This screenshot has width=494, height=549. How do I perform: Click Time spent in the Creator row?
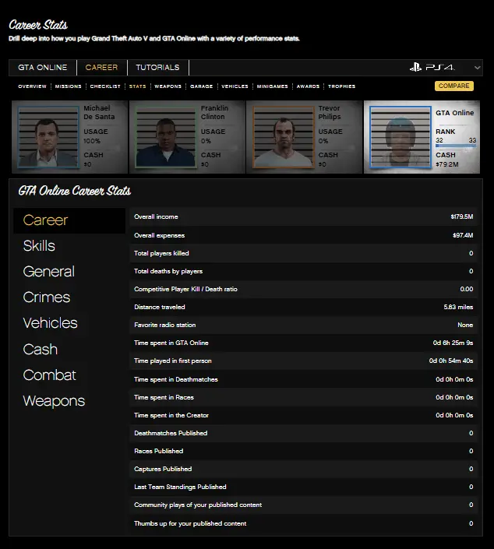tap(304, 415)
